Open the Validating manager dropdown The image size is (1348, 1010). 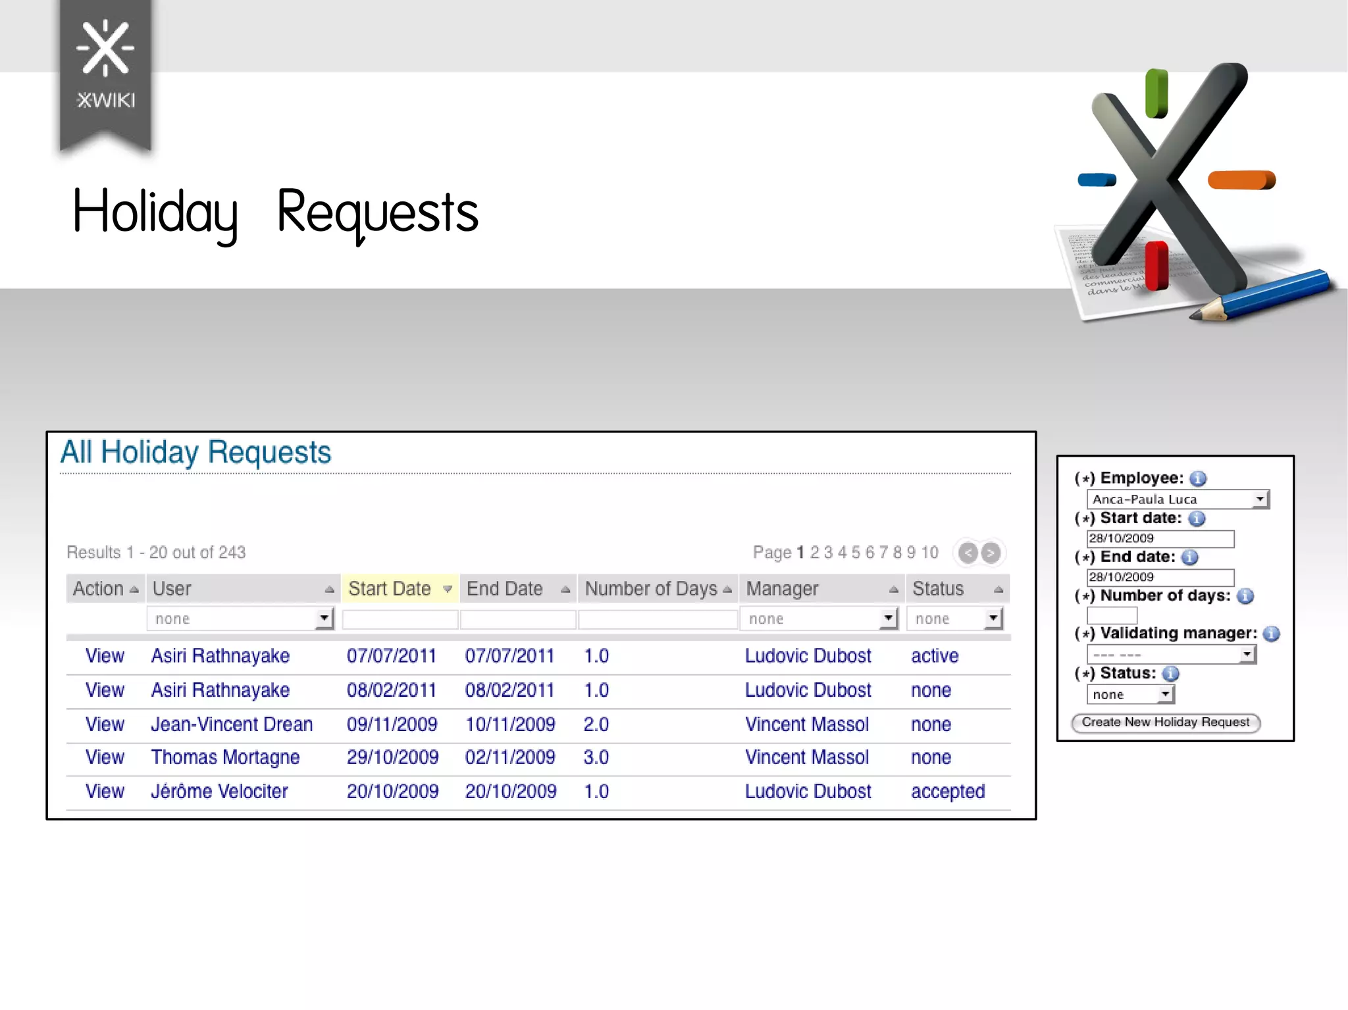[x=1172, y=655]
